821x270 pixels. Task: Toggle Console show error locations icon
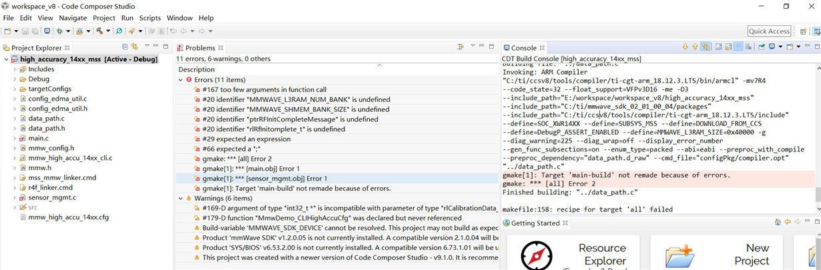[x=706, y=47]
